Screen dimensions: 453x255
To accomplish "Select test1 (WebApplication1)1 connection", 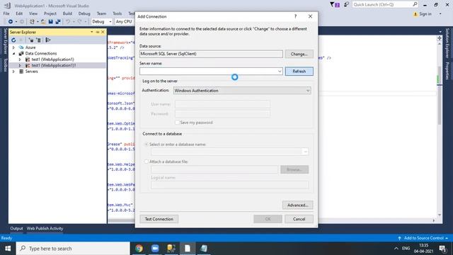I will 54,65.
